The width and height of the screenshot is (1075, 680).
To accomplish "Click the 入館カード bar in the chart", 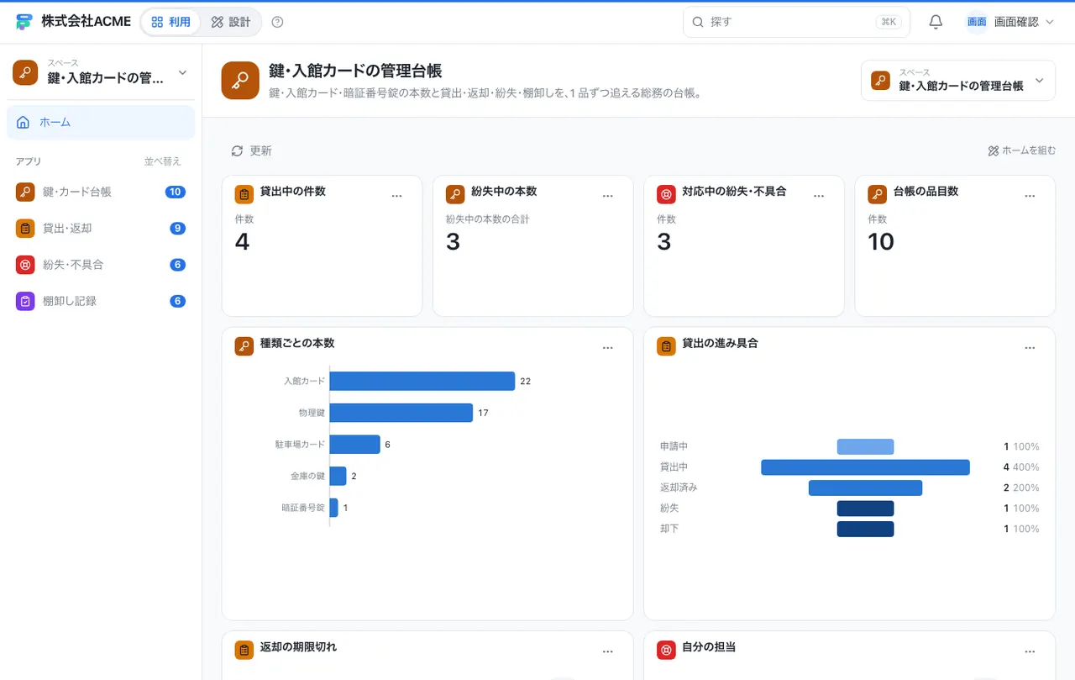I will 422,381.
